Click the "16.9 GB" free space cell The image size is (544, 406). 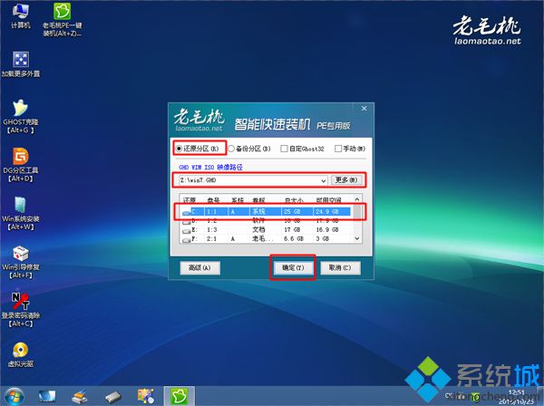(326, 230)
